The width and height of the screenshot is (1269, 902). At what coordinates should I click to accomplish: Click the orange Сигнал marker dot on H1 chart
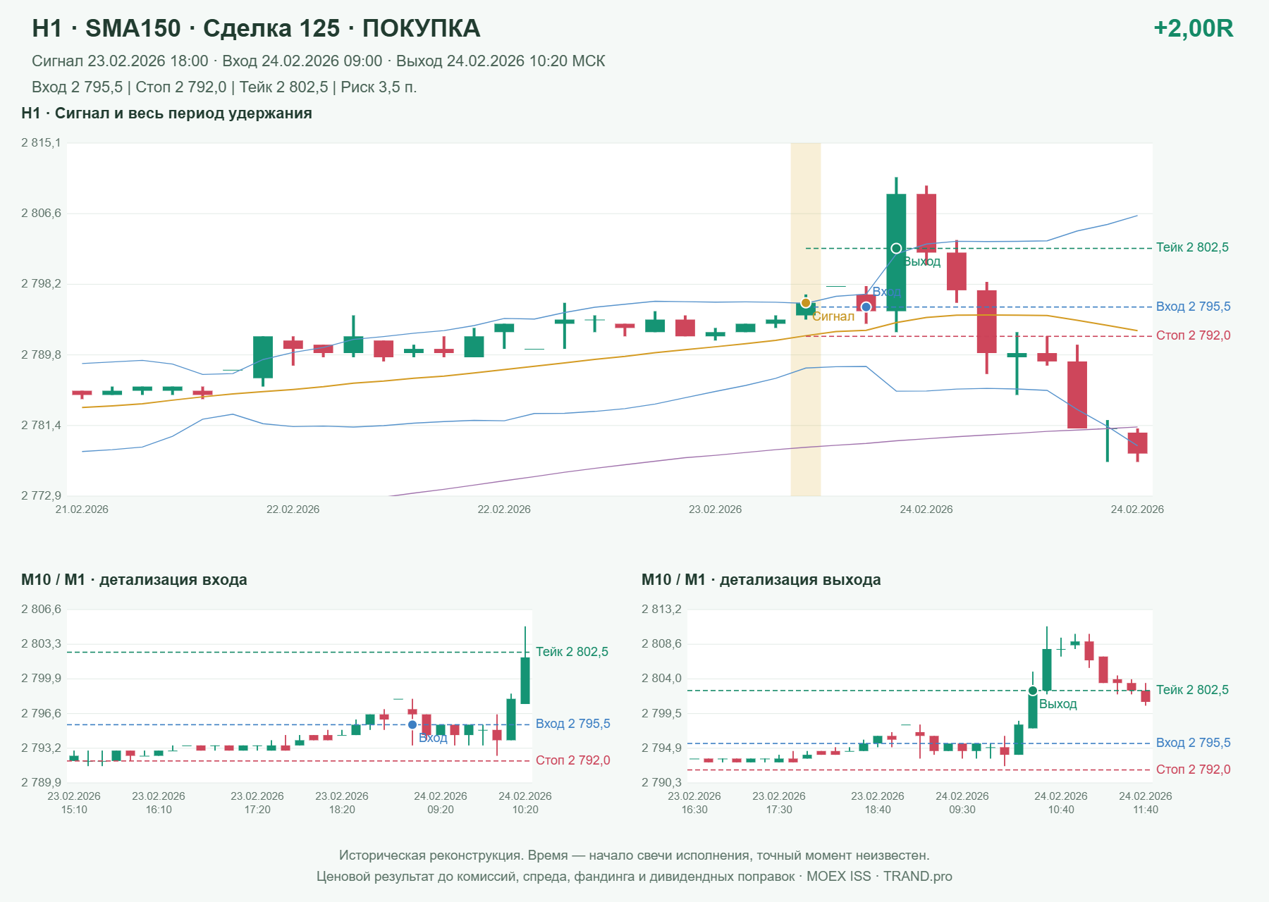[x=806, y=303]
